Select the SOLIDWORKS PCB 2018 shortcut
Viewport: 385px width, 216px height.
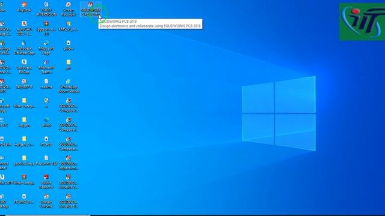point(91,10)
